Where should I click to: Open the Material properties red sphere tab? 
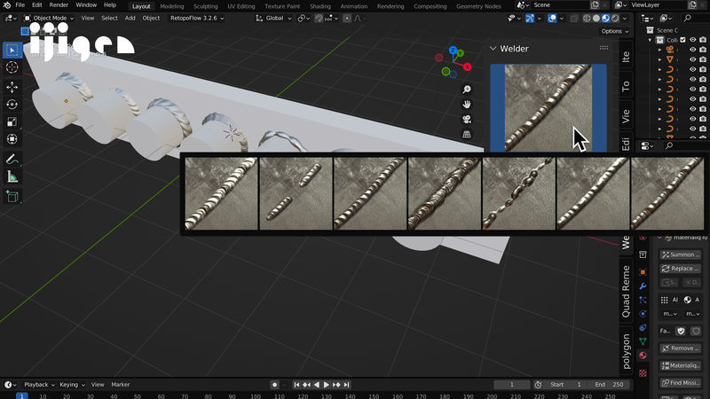point(643,356)
